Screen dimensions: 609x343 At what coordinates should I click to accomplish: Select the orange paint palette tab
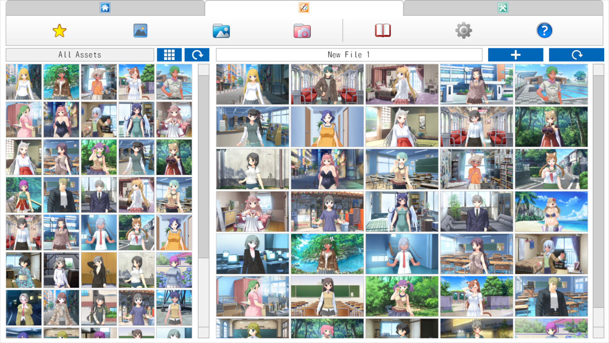pyautogui.click(x=304, y=8)
